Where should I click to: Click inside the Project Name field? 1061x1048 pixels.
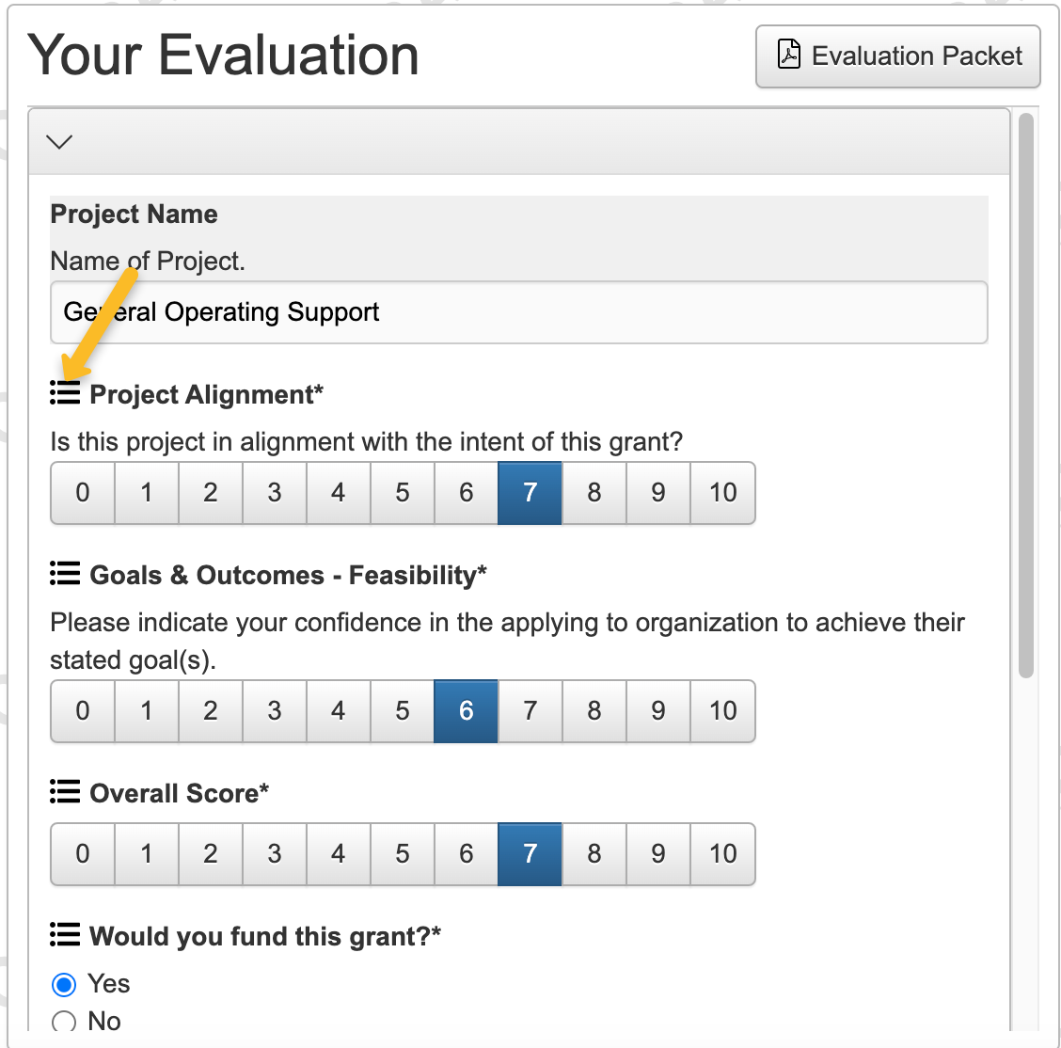click(517, 312)
